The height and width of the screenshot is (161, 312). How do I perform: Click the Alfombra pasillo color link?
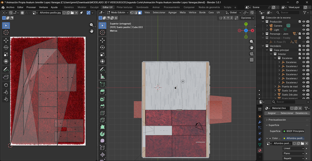pos(293,138)
